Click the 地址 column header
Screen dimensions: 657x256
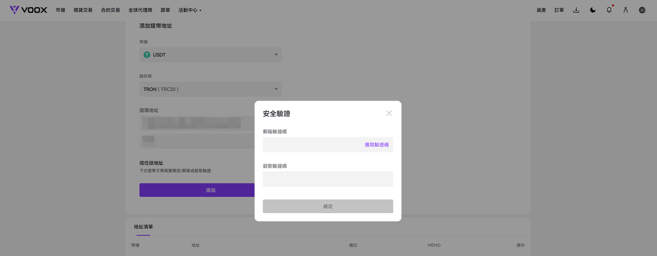coord(196,245)
